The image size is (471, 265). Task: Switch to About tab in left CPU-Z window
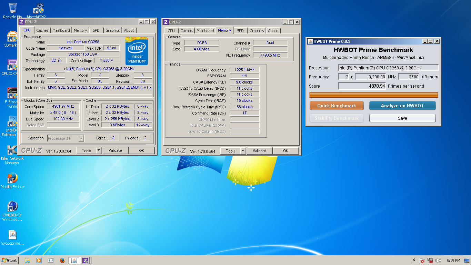pyautogui.click(x=129, y=30)
